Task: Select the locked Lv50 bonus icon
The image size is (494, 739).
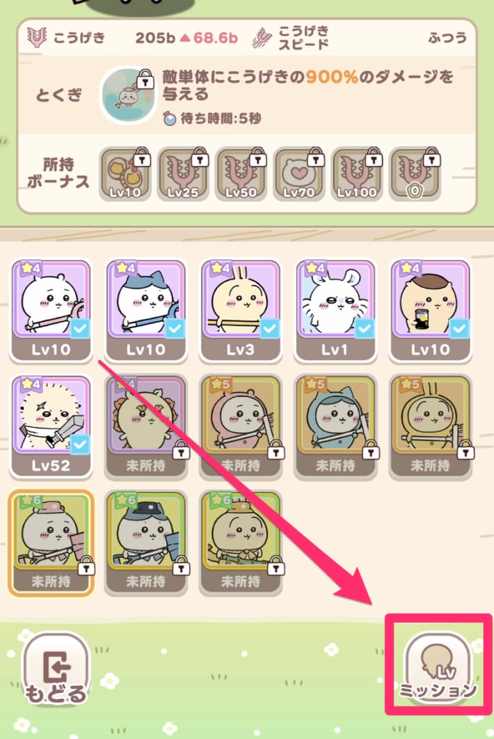Action: click(x=241, y=174)
